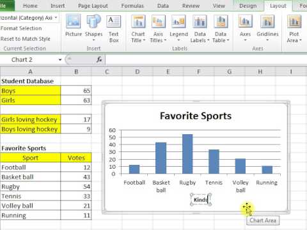
Task: Click cell Student Database
Action: pyautogui.click(x=30, y=81)
